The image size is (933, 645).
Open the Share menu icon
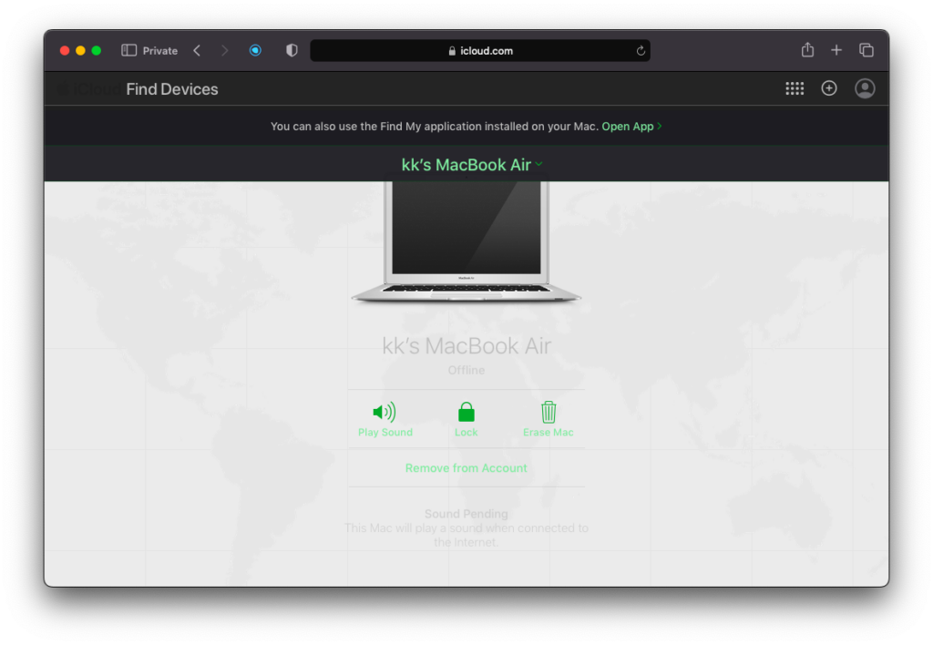(x=807, y=50)
